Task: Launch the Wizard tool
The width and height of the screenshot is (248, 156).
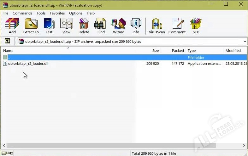Action: pos(118,26)
